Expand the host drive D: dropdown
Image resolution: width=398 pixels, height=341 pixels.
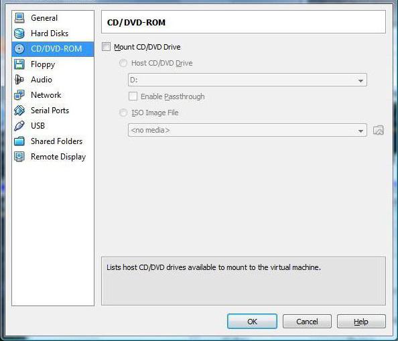247,80
